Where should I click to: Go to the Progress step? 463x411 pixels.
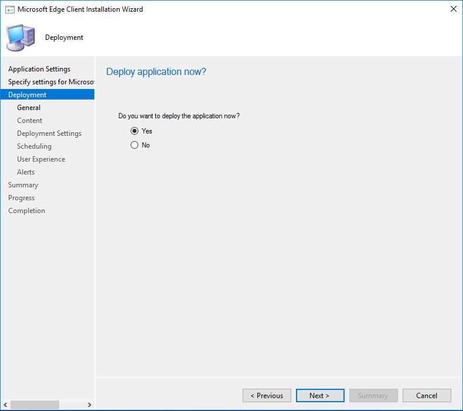tap(21, 198)
